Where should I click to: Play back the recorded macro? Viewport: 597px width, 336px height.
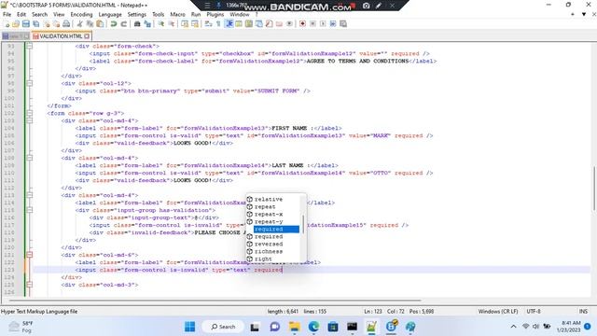pyautogui.click(x=323, y=24)
